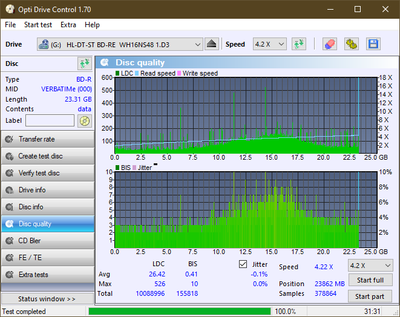Open the CD Bler test
400x317 pixels.
48,241
